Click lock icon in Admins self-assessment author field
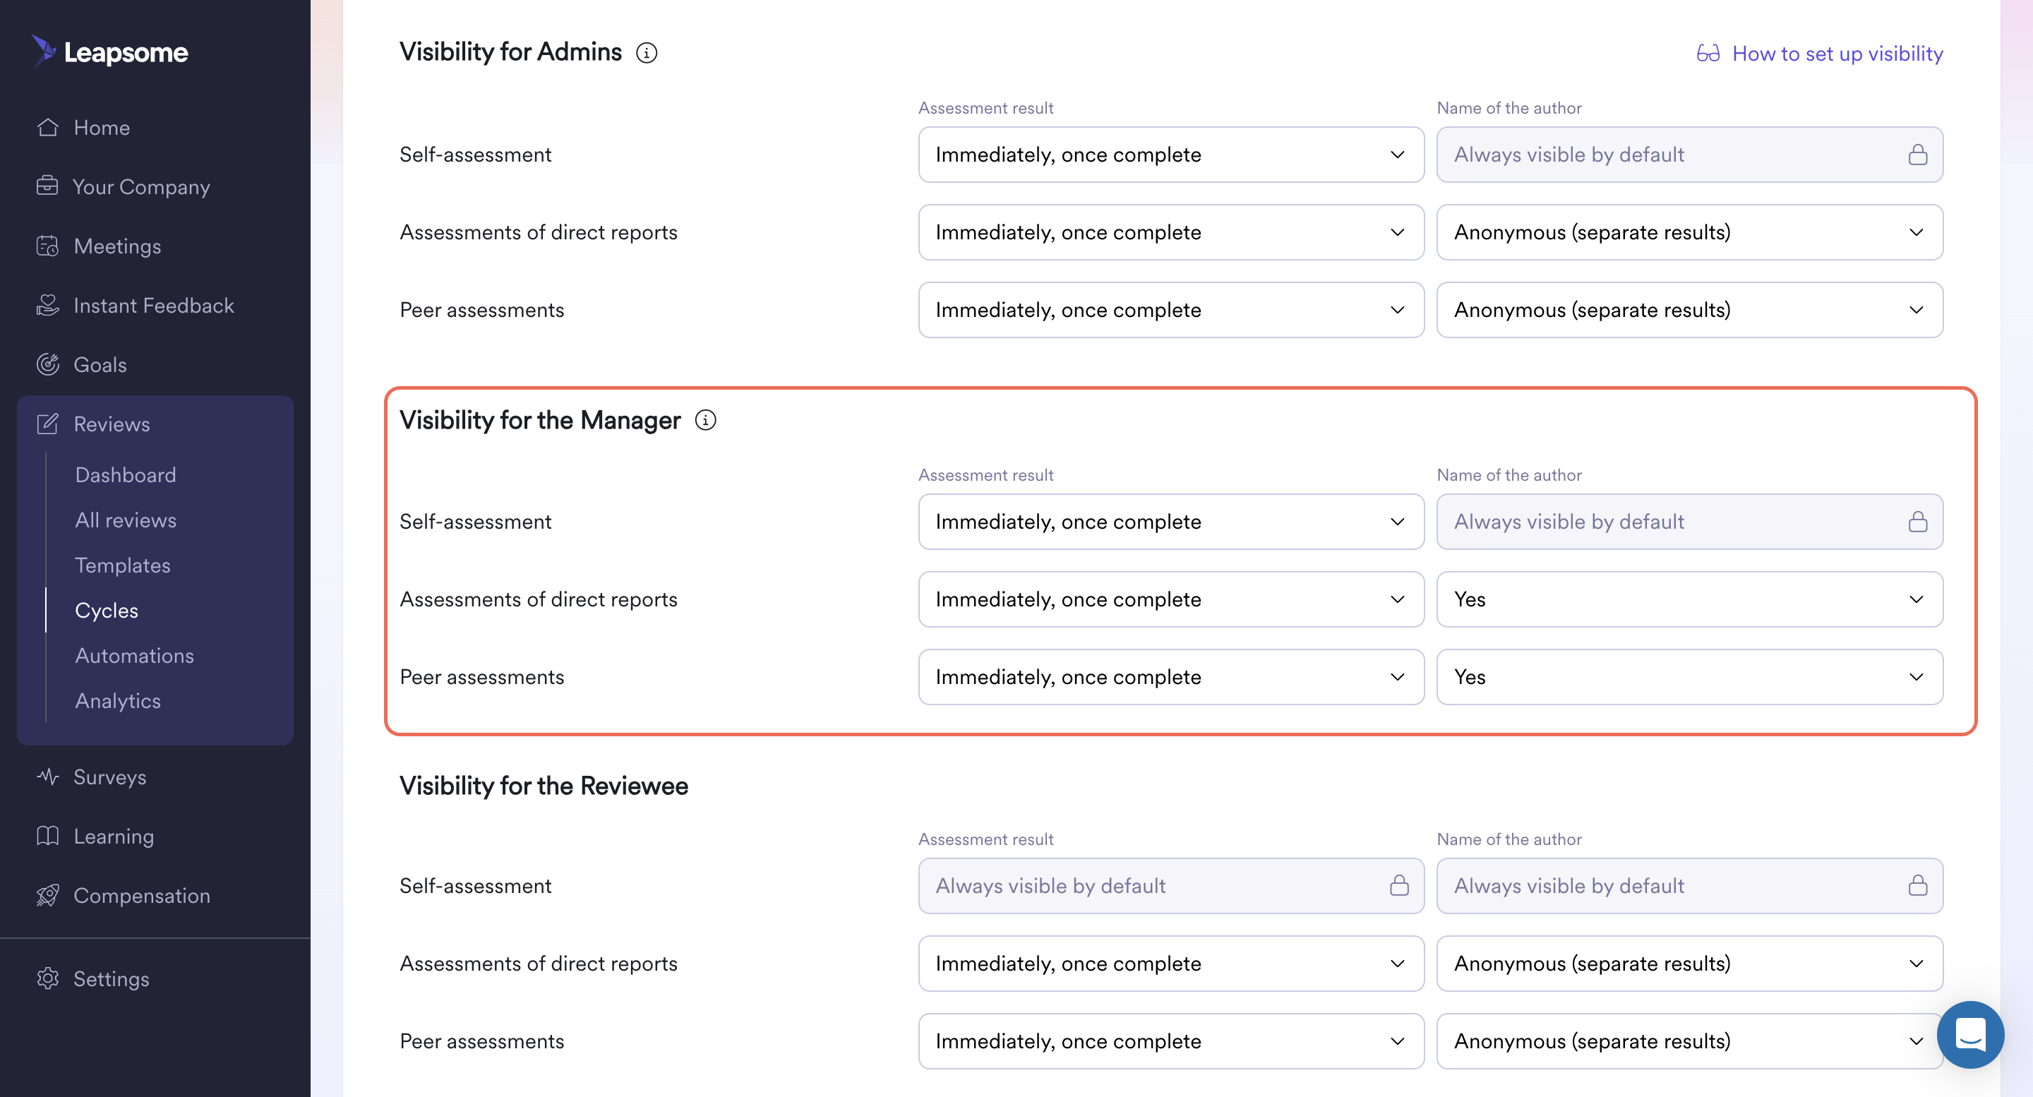2033x1097 pixels. pos(1918,155)
